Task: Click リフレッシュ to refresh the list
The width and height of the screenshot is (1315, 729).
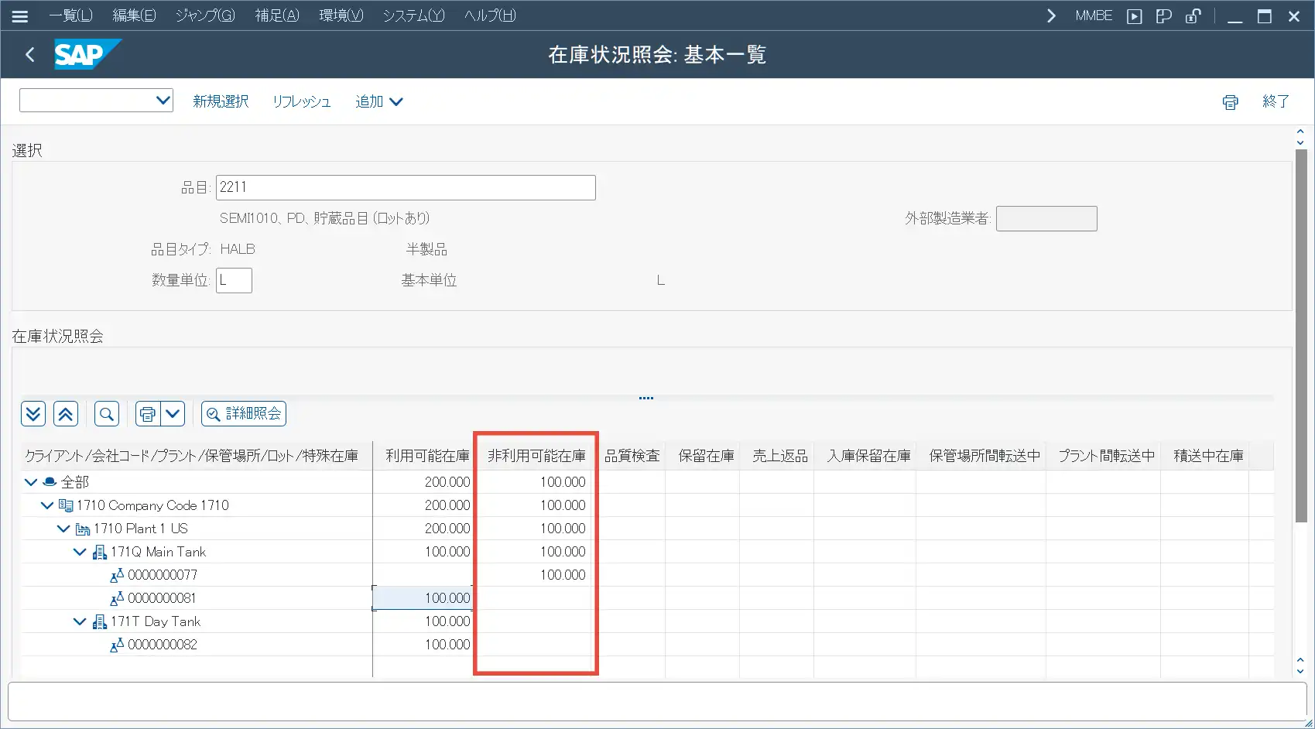Action: 301,101
